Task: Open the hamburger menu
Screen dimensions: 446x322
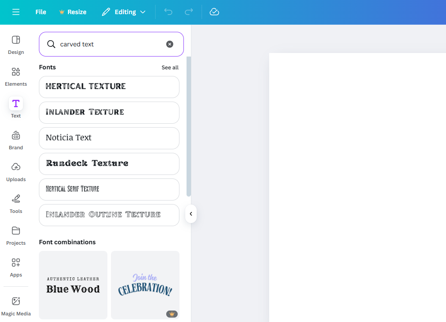Action: 16,12
